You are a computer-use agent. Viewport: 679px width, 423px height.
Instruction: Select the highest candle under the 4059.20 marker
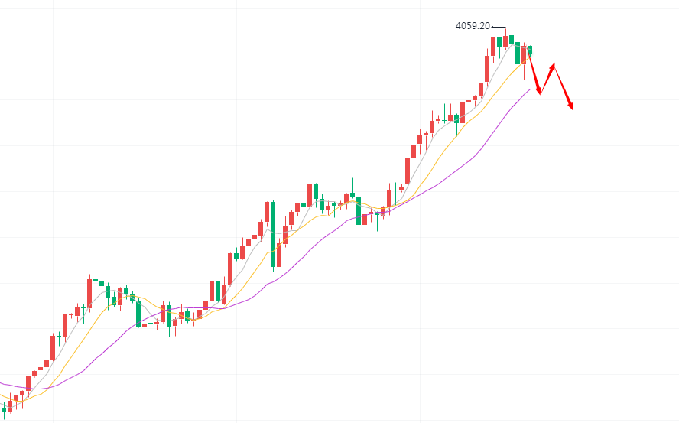[x=505, y=40]
